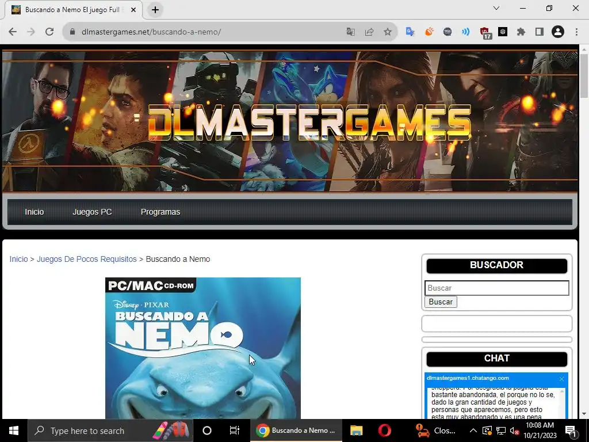Close the Chatango chat widget
589x442 pixels.
point(561,379)
